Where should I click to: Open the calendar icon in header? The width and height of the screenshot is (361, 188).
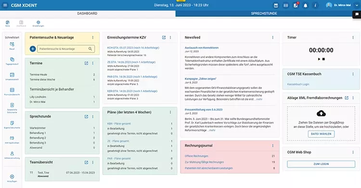[x=276, y=5]
